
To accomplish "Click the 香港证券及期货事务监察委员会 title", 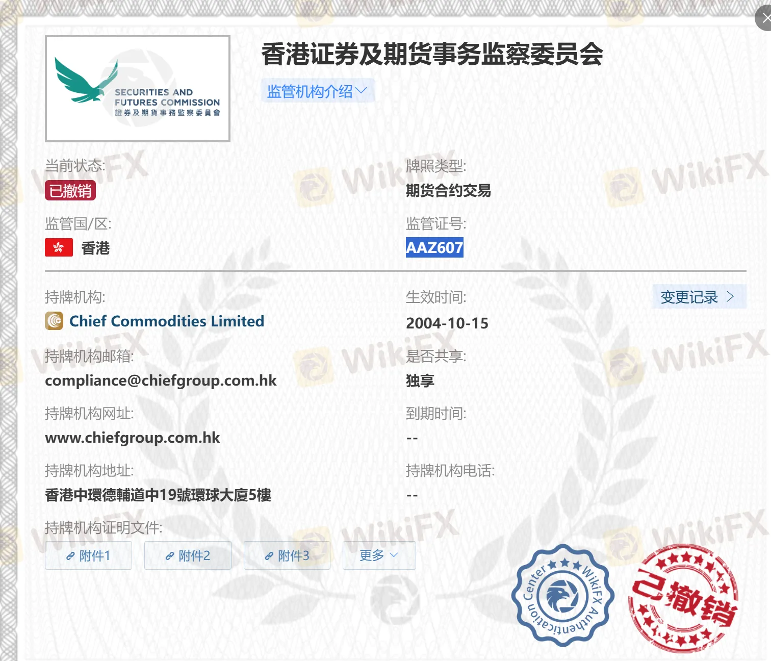I will pos(432,54).
